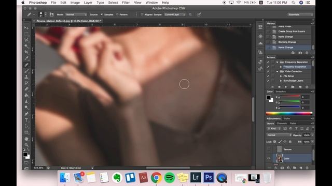This screenshot has width=332, height=186.
Task: Show the Texture layer visibility
Action: coord(269,149)
